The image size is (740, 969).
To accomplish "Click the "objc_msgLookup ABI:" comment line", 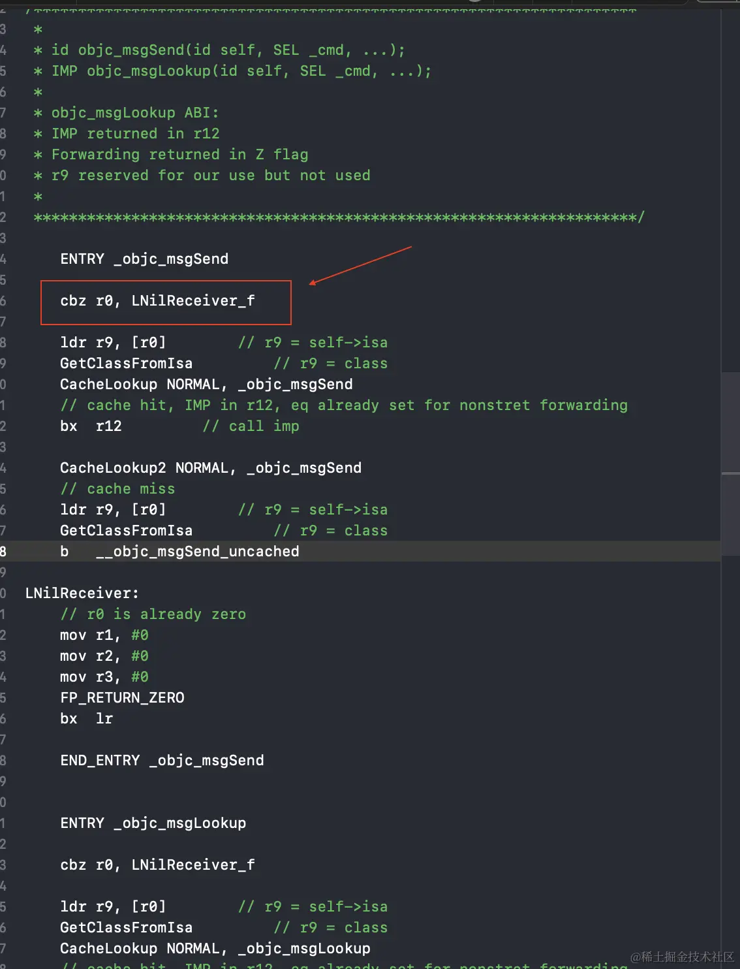I will [135, 113].
